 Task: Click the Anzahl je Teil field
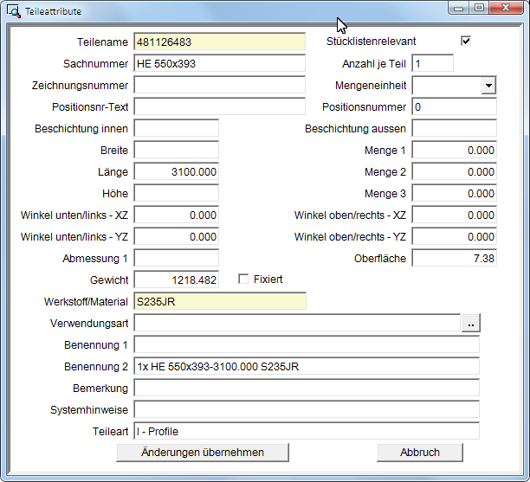pyautogui.click(x=432, y=63)
